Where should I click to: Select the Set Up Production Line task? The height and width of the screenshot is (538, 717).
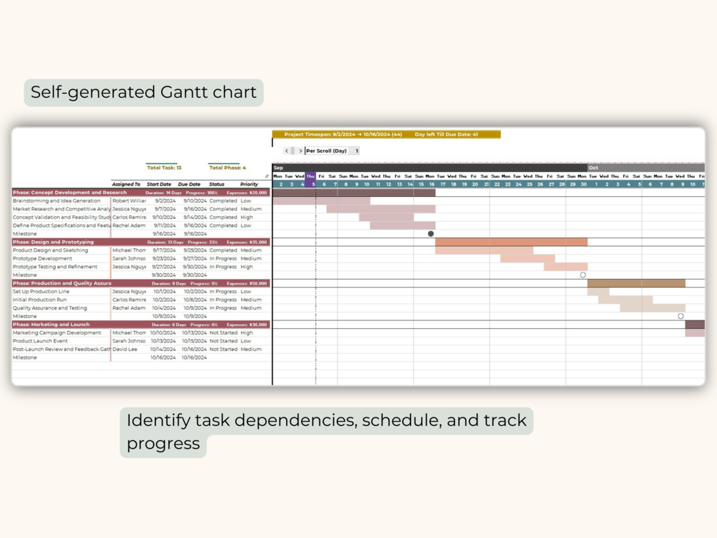point(41,291)
